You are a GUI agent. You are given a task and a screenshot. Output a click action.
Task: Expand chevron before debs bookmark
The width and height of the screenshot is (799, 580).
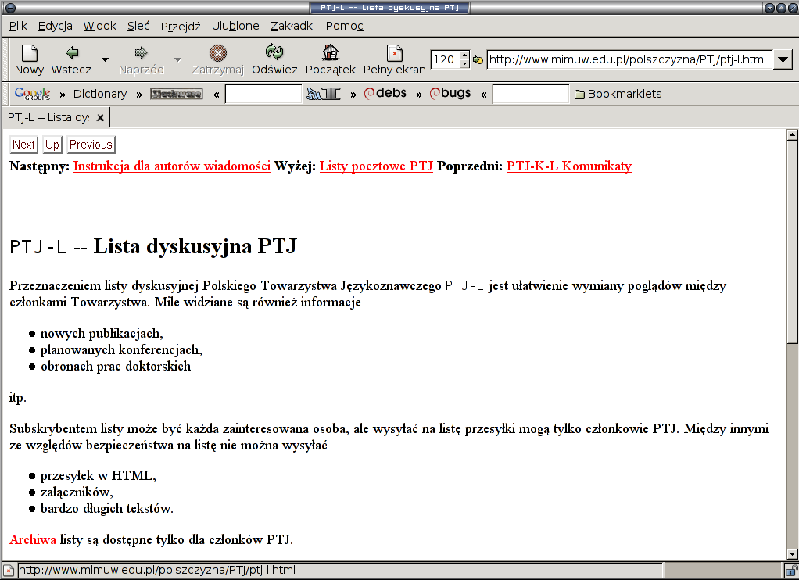pyautogui.click(x=353, y=95)
